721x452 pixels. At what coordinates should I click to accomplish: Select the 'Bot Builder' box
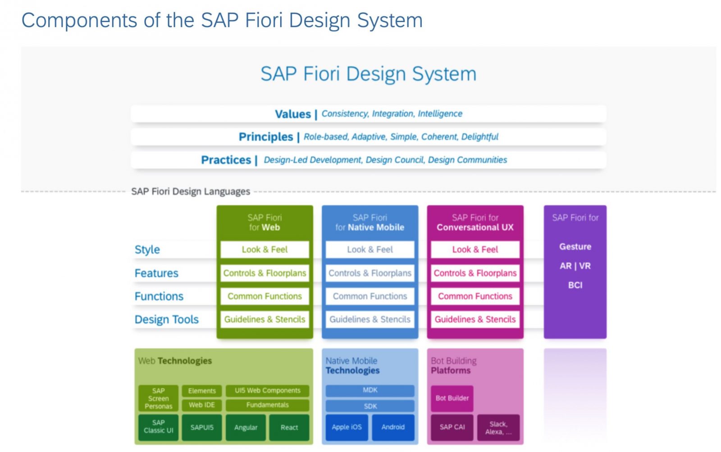452,398
